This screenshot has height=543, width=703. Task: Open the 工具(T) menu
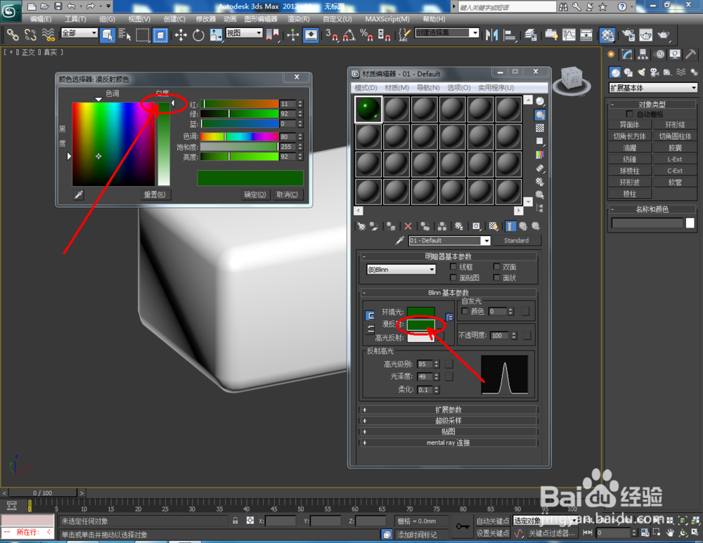pyautogui.click(x=75, y=19)
